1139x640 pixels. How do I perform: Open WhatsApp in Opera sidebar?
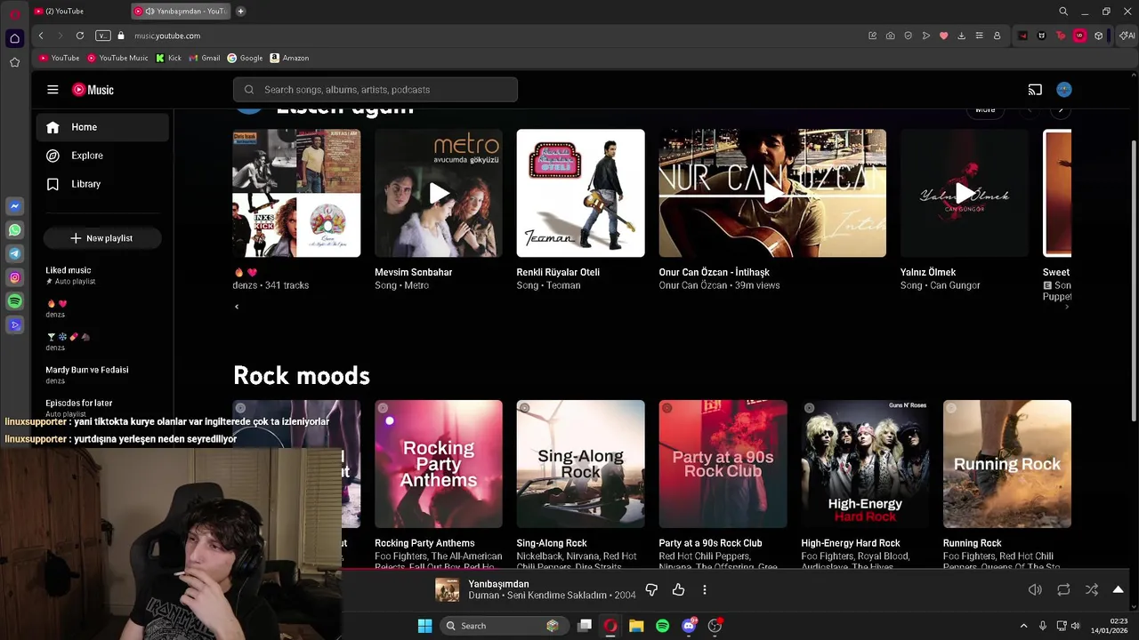click(14, 230)
